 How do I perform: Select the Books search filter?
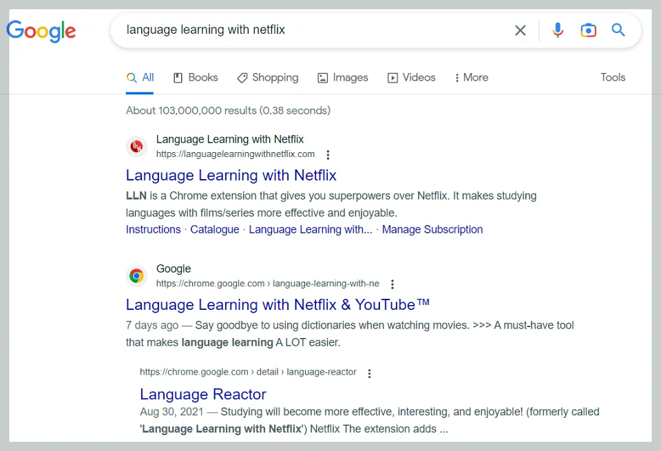tap(196, 77)
